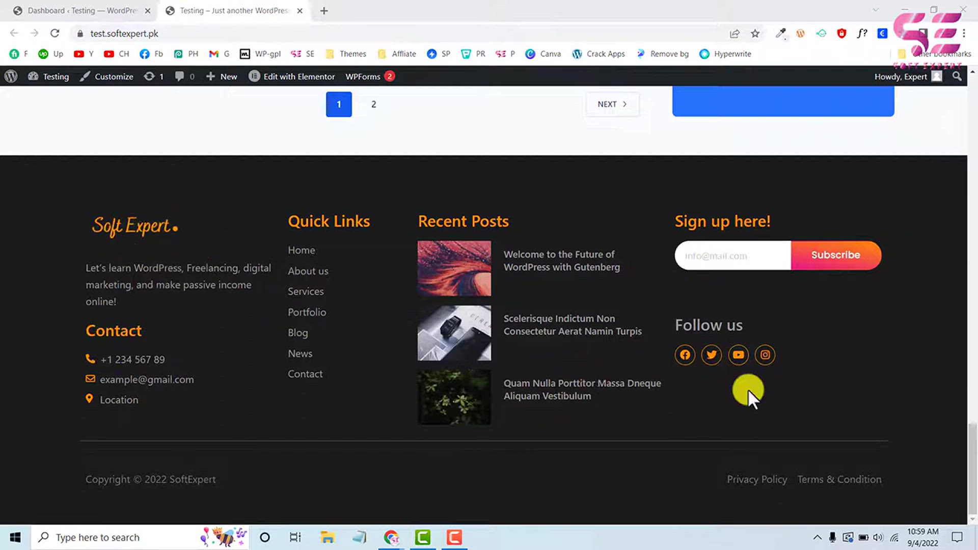Open post Quam Nulla Porttitor Massa Dneque
The image size is (978, 550).
click(582, 390)
